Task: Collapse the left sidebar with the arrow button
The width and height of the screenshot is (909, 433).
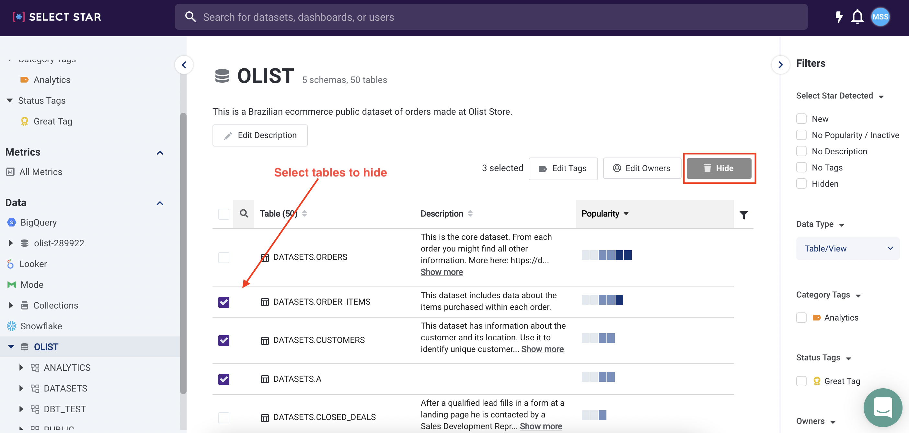Action: point(184,64)
